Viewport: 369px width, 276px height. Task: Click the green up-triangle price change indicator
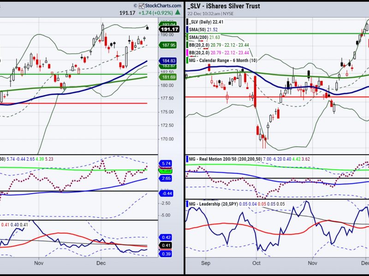[x=178, y=12]
